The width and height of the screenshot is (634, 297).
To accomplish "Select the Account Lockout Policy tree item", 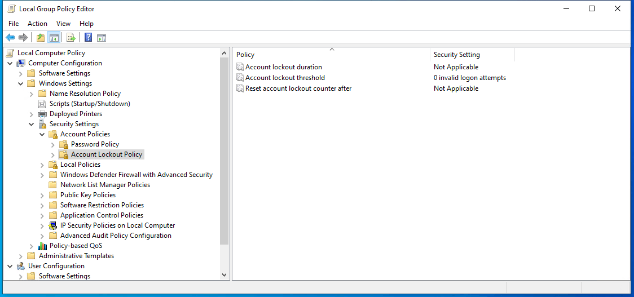I will [x=107, y=154].
